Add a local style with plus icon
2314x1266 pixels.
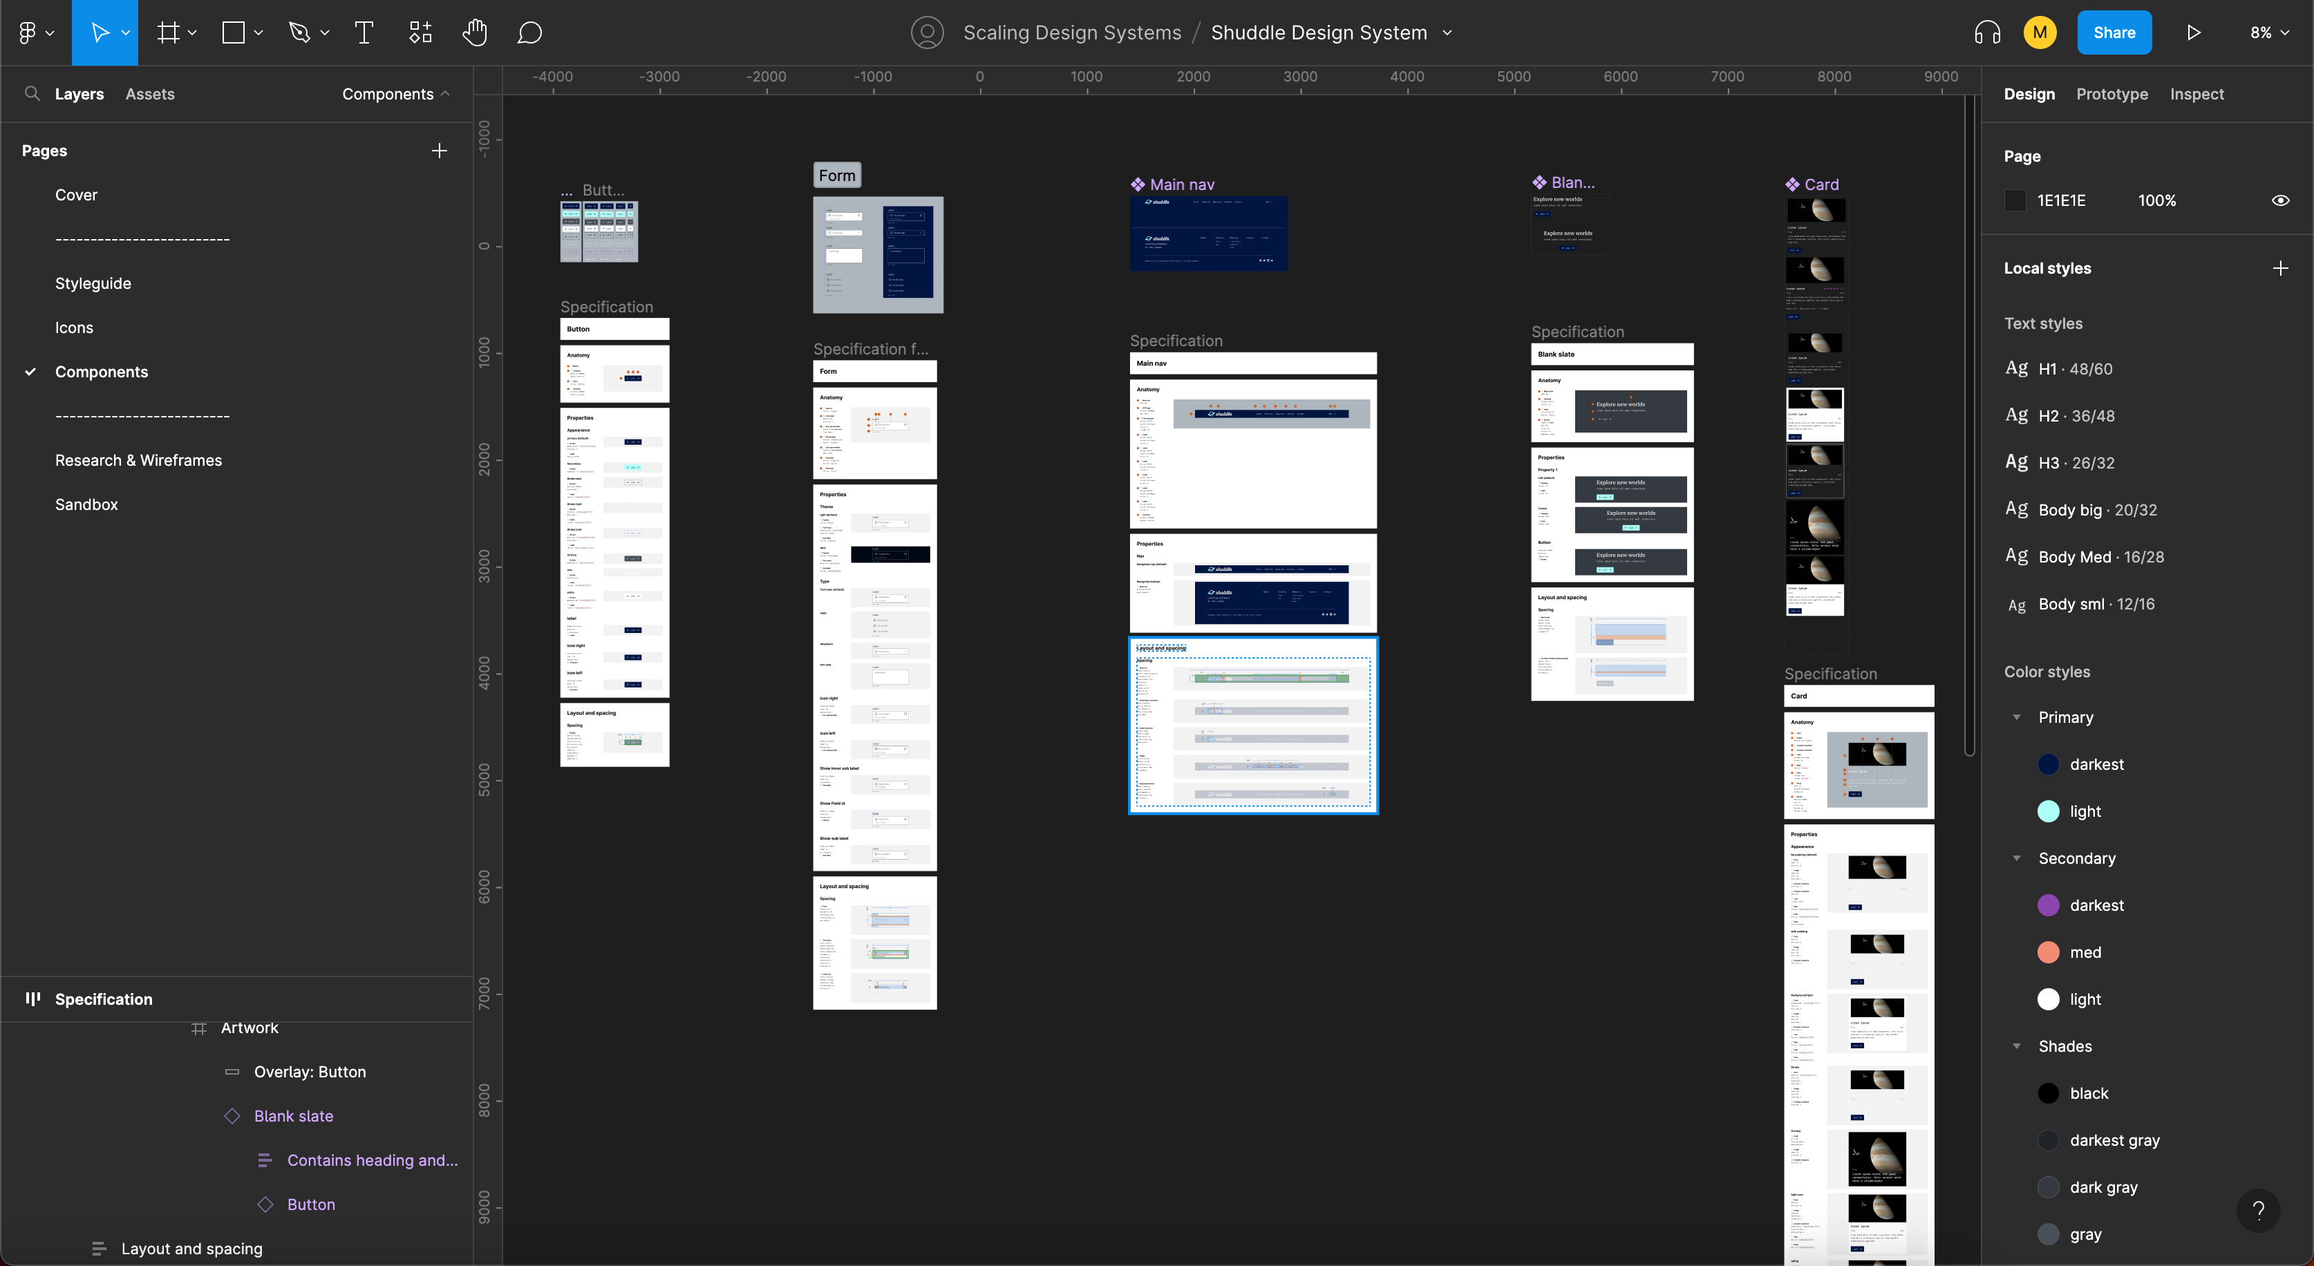[2280, 268]
